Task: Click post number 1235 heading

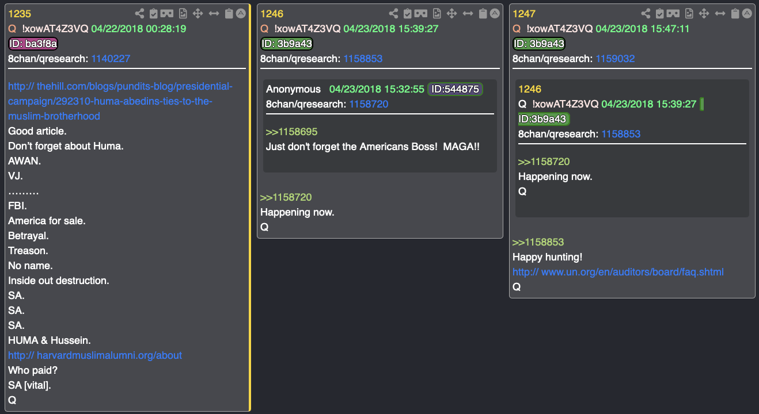Action: click(20, 14)
